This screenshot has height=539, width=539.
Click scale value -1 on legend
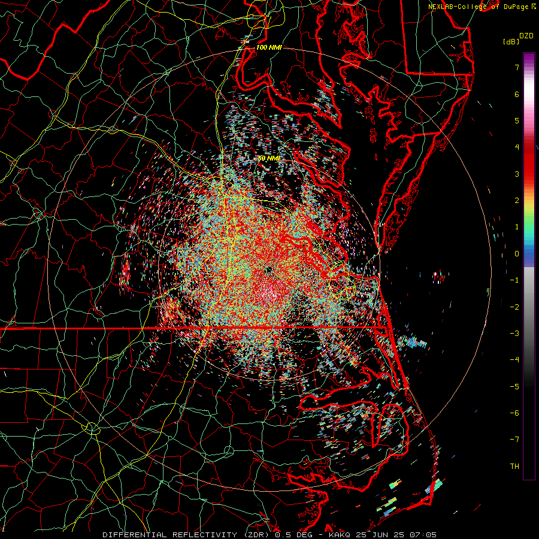pos(514,280)
